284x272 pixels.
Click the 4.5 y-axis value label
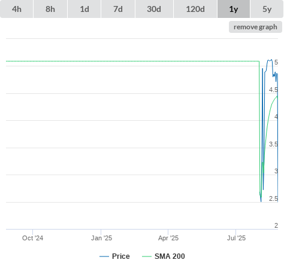273,90
